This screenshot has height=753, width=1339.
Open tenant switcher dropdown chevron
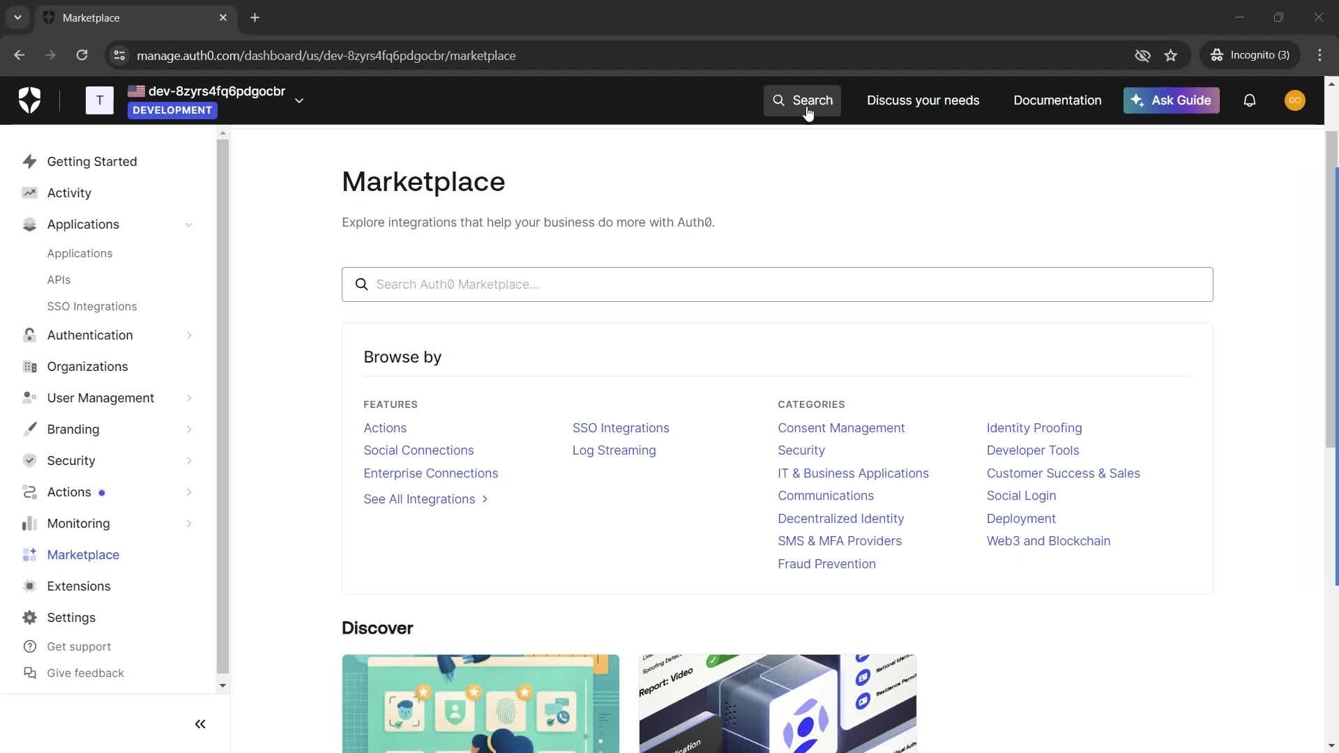pyautogui.click(x=299, y=100)
